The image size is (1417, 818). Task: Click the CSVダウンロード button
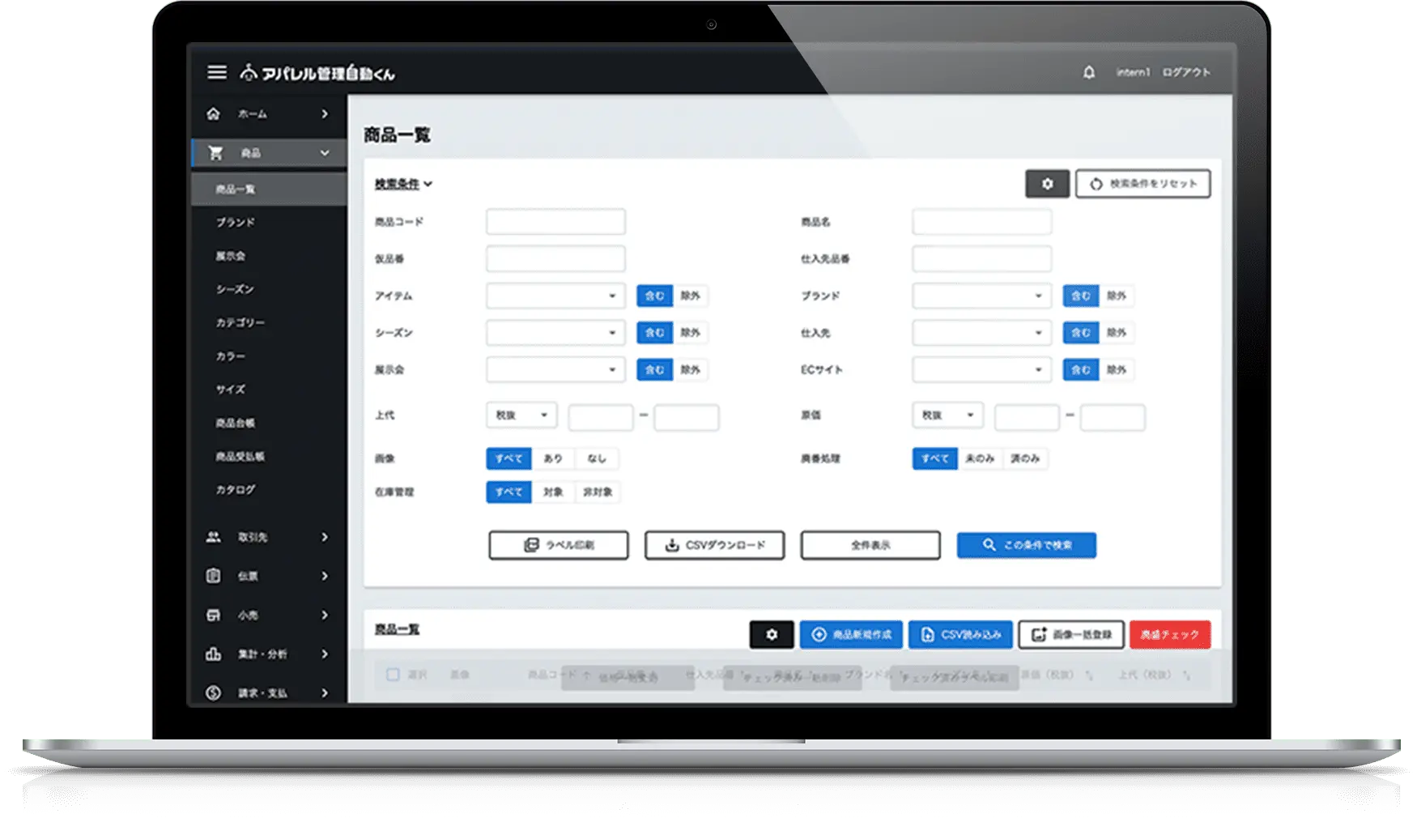(714, 546)
